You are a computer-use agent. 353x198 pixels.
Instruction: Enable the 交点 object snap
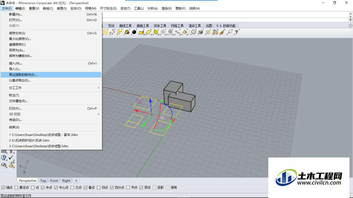pyautogui.click(x=72, y=187)
